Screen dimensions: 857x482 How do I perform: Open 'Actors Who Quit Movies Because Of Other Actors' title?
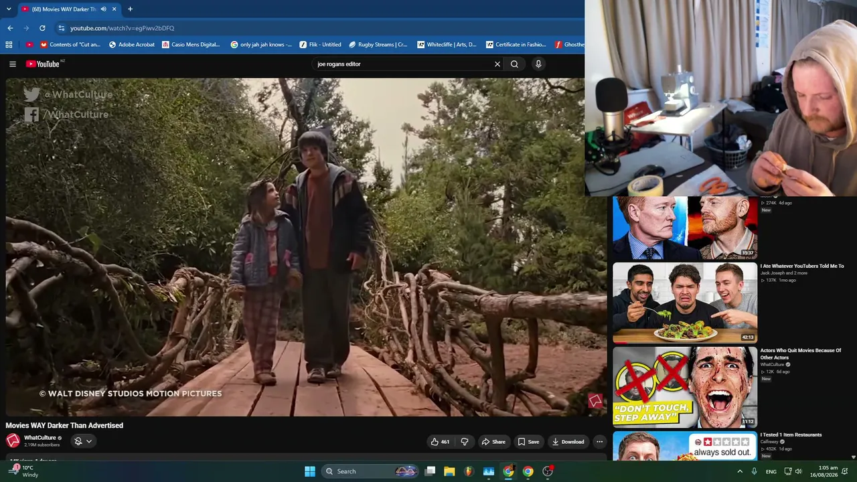[x=801, y=354]
